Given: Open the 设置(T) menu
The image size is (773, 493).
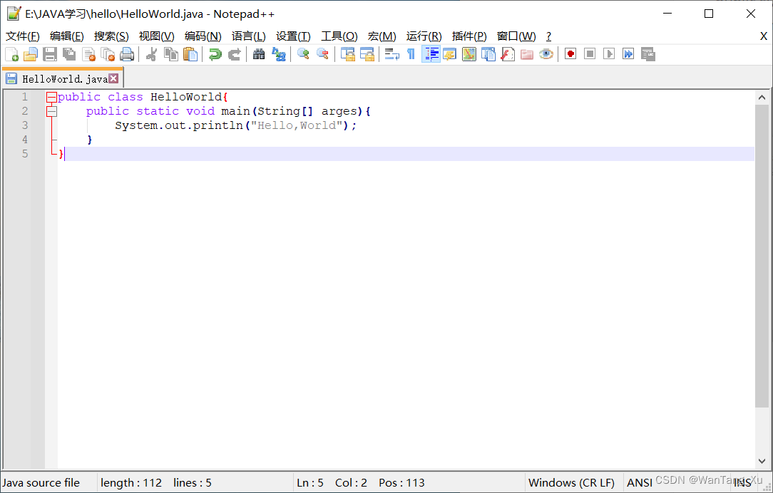Looking at the screenshot, I should [x=293, y=36].
